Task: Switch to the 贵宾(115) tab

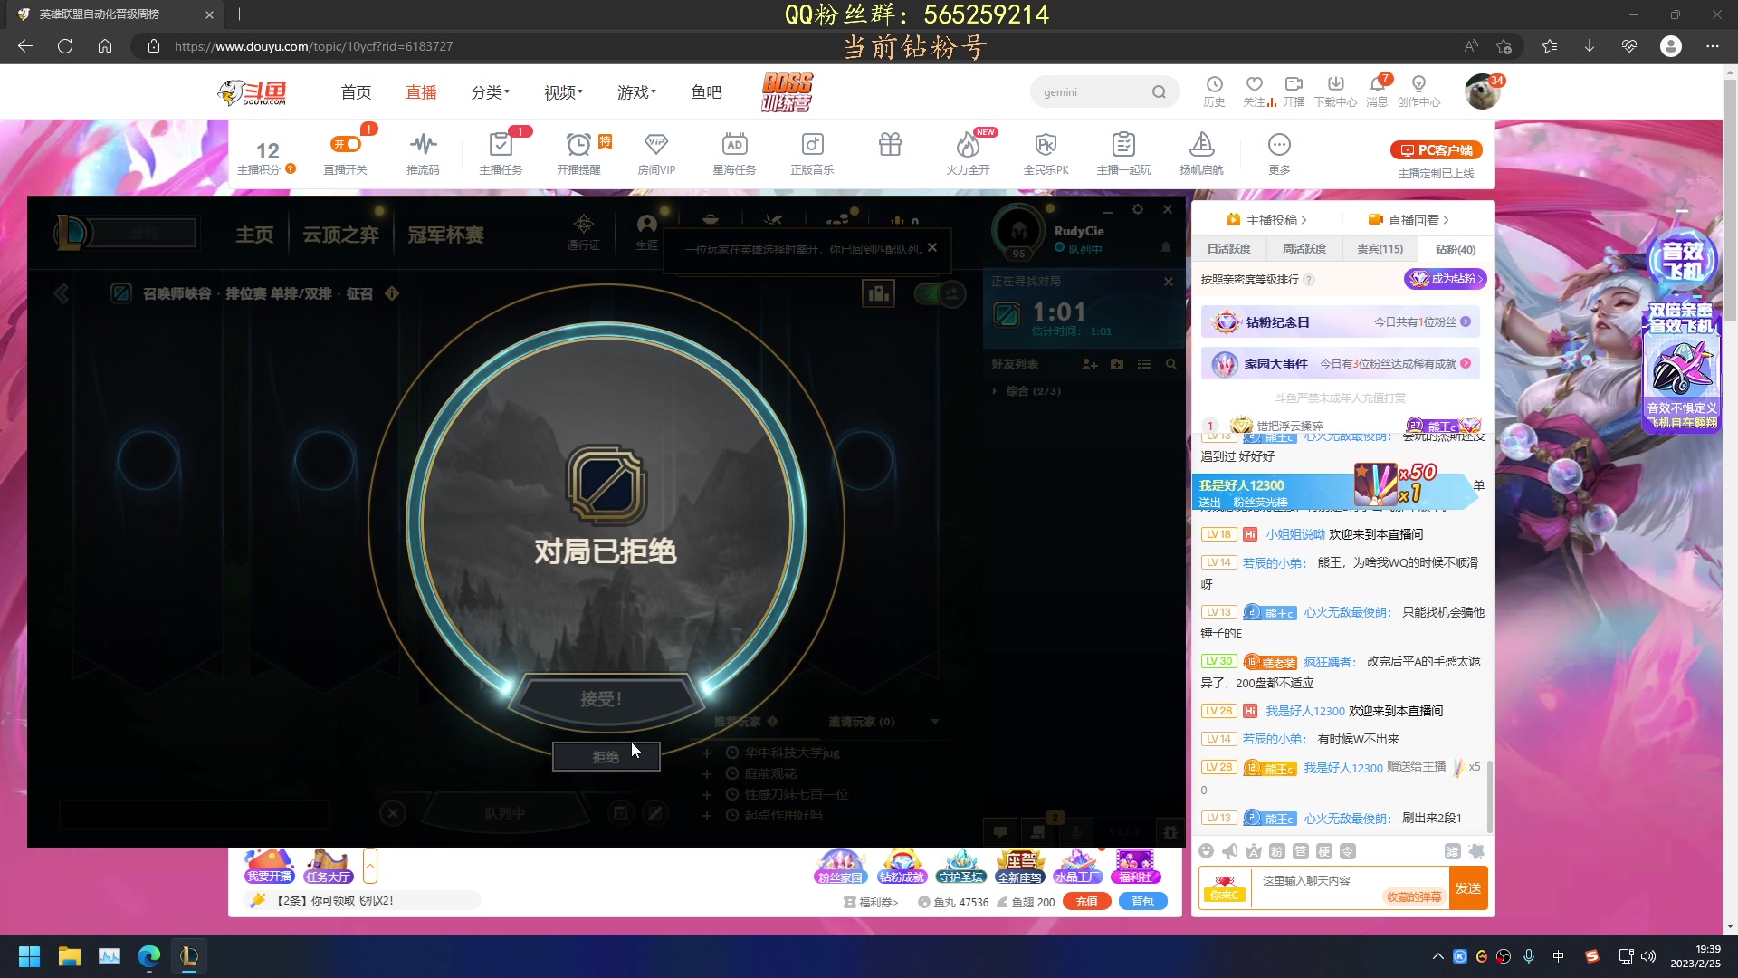Action: point(1380,249)
